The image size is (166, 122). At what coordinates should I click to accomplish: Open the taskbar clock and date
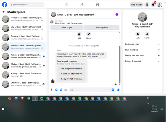pyautogui.click(x=154, y=109)
